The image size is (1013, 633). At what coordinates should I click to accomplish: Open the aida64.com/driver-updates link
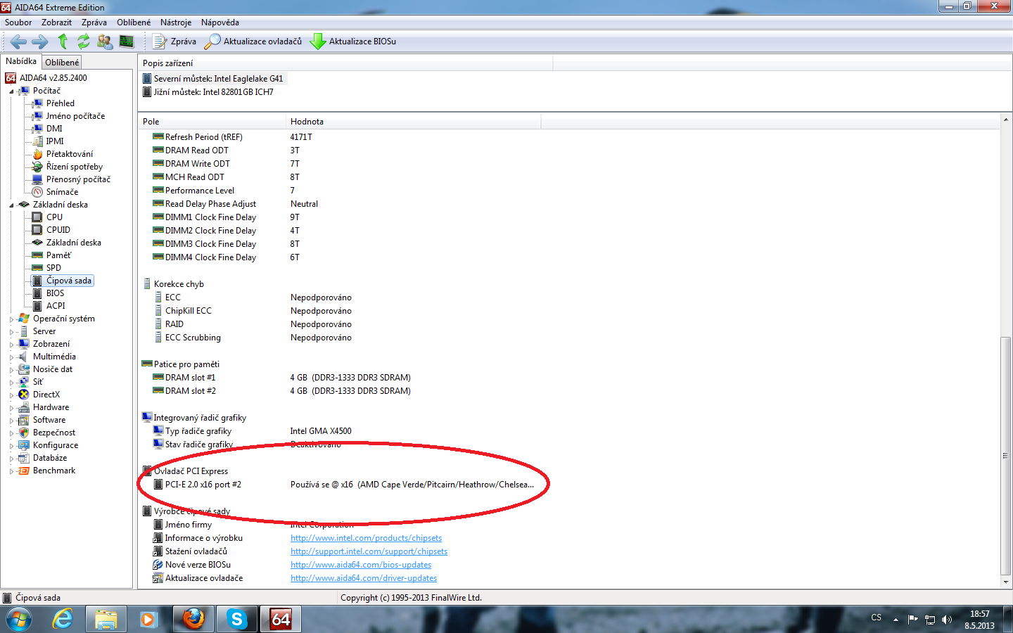[x=364, y=578]
